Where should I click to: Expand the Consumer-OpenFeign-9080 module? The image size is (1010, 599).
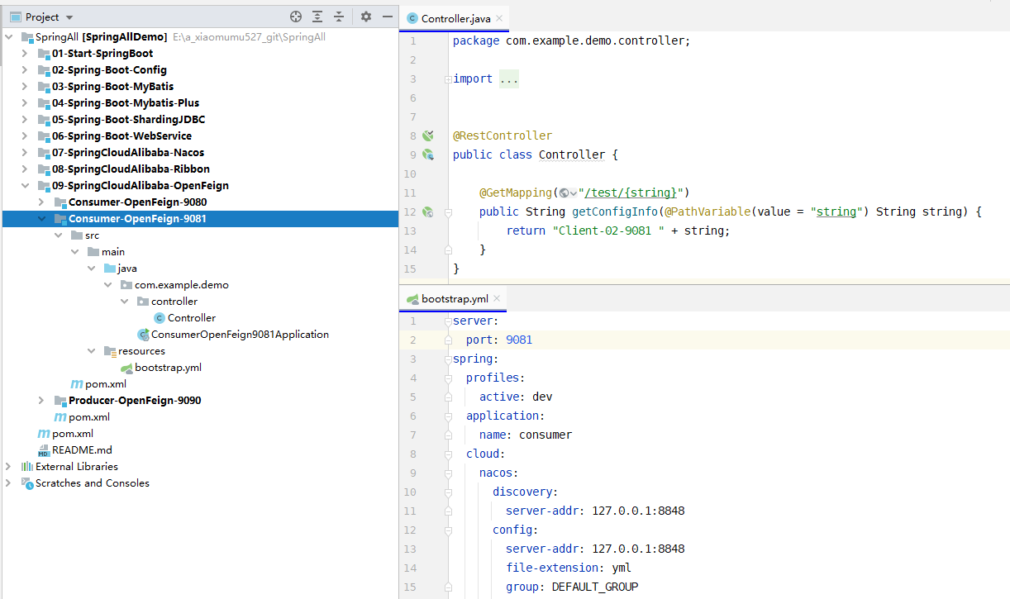[x=41, y=202]
